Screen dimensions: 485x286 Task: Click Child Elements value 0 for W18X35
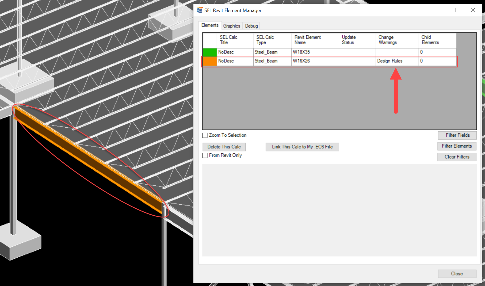[437, 52]
